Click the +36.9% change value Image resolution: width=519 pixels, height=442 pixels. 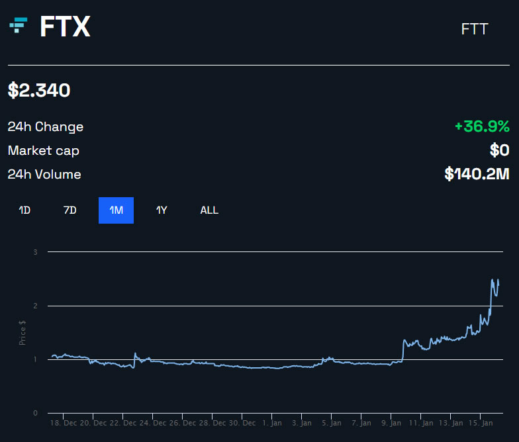pyautogui.click(x=481, y=126)
